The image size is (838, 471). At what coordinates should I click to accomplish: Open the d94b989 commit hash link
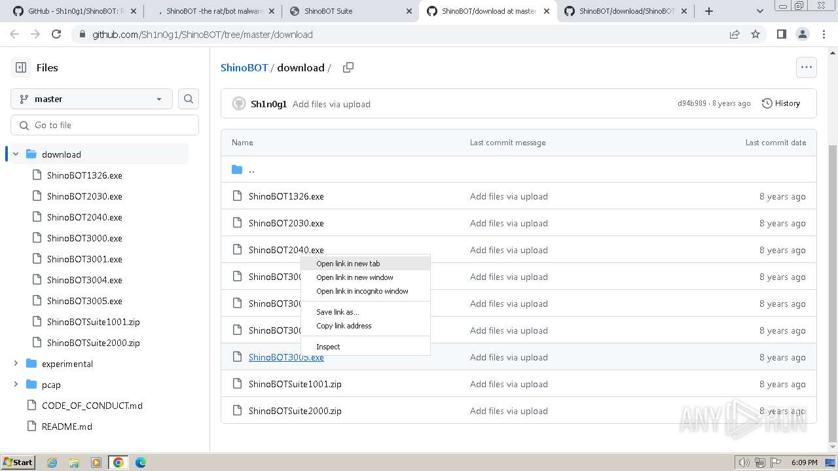click(x=692, y=103)
